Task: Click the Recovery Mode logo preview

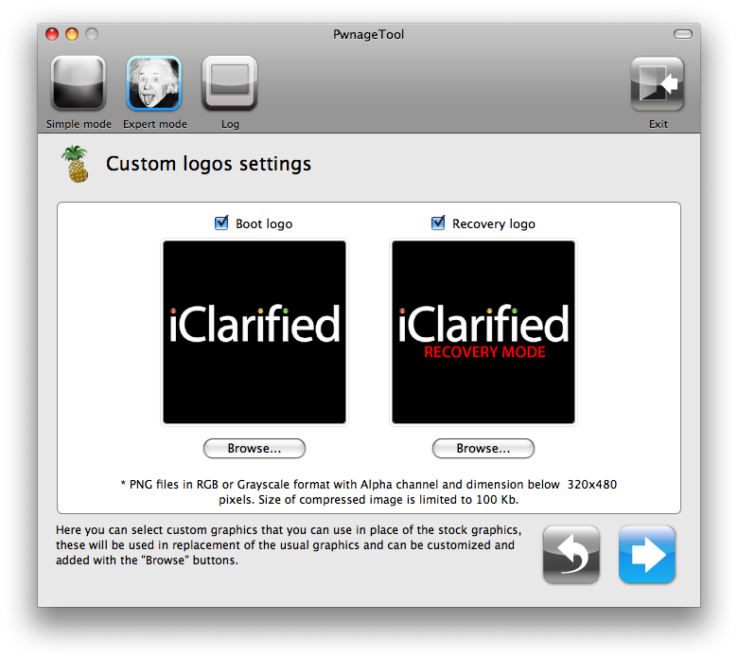Action: click(483, 332)
